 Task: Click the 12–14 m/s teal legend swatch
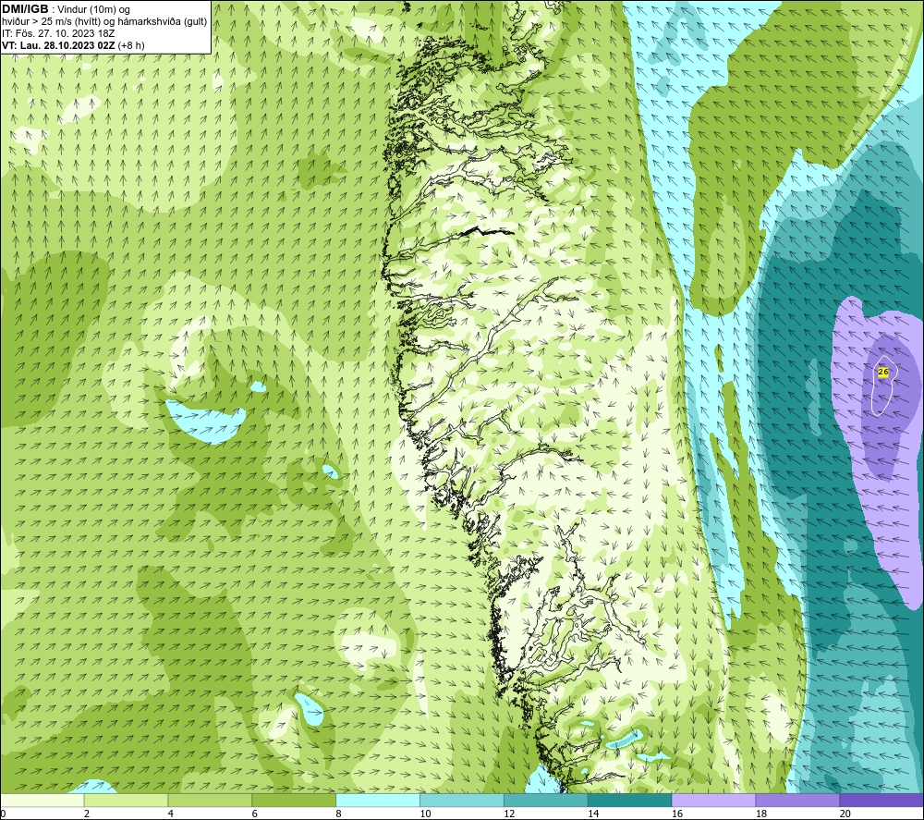[x=546, y=801]
